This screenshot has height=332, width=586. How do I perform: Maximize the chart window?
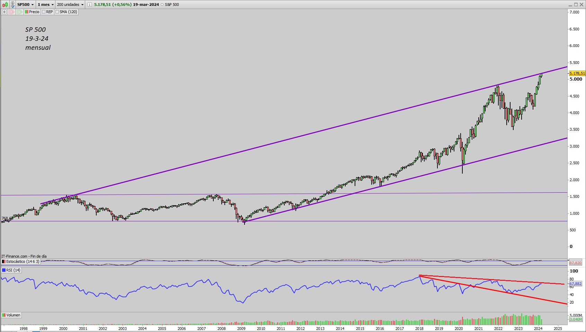(576, 4)
